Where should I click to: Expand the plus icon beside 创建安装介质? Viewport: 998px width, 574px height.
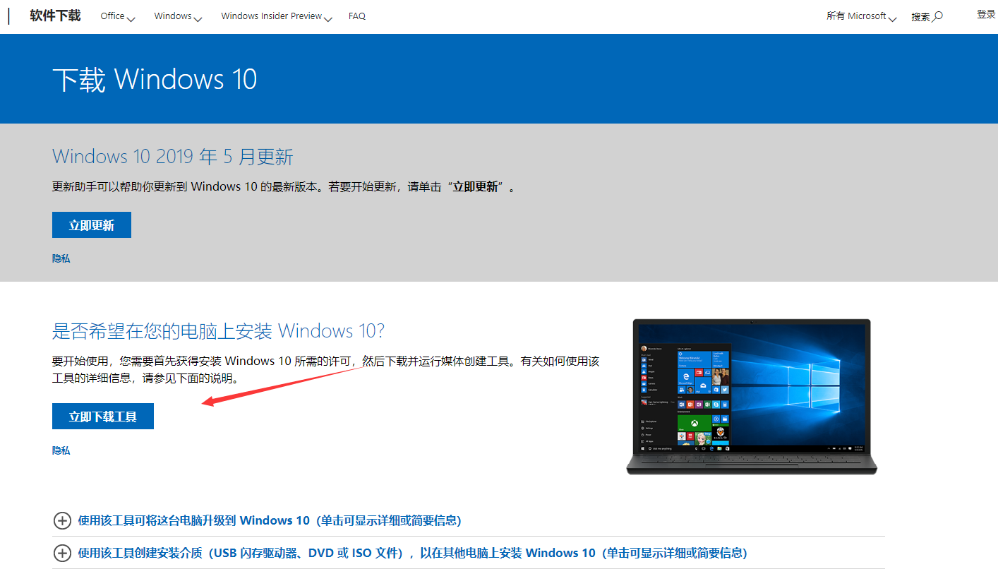(62, 554)
